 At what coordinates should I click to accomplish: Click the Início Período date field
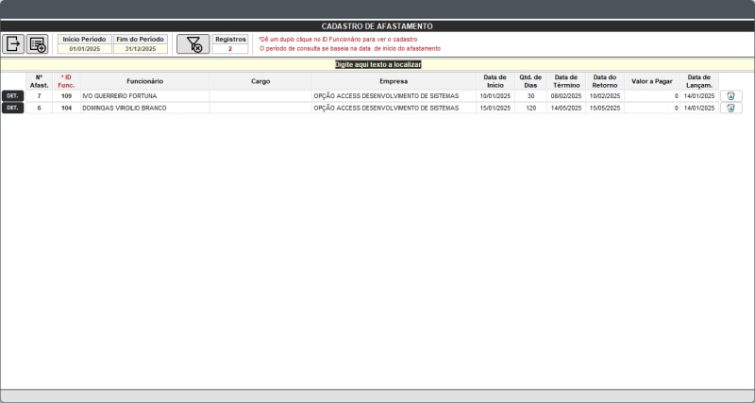(x=84, y=48)
